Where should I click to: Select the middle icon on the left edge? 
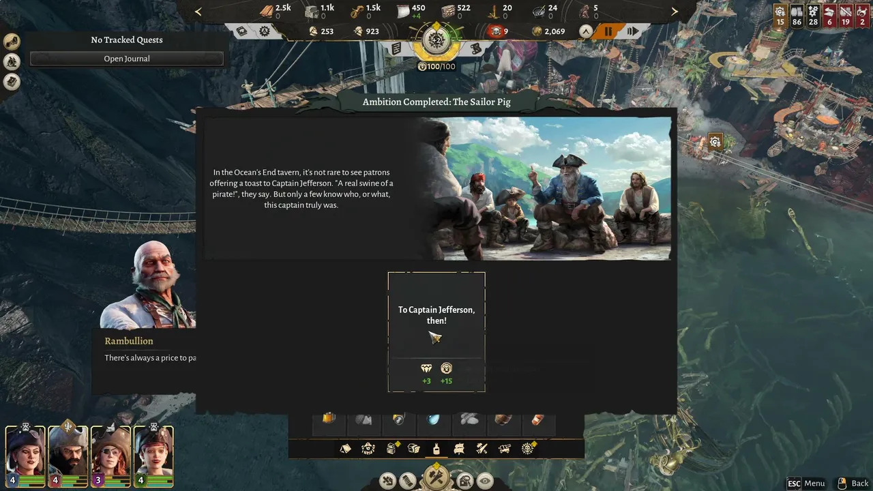(12, 61)
